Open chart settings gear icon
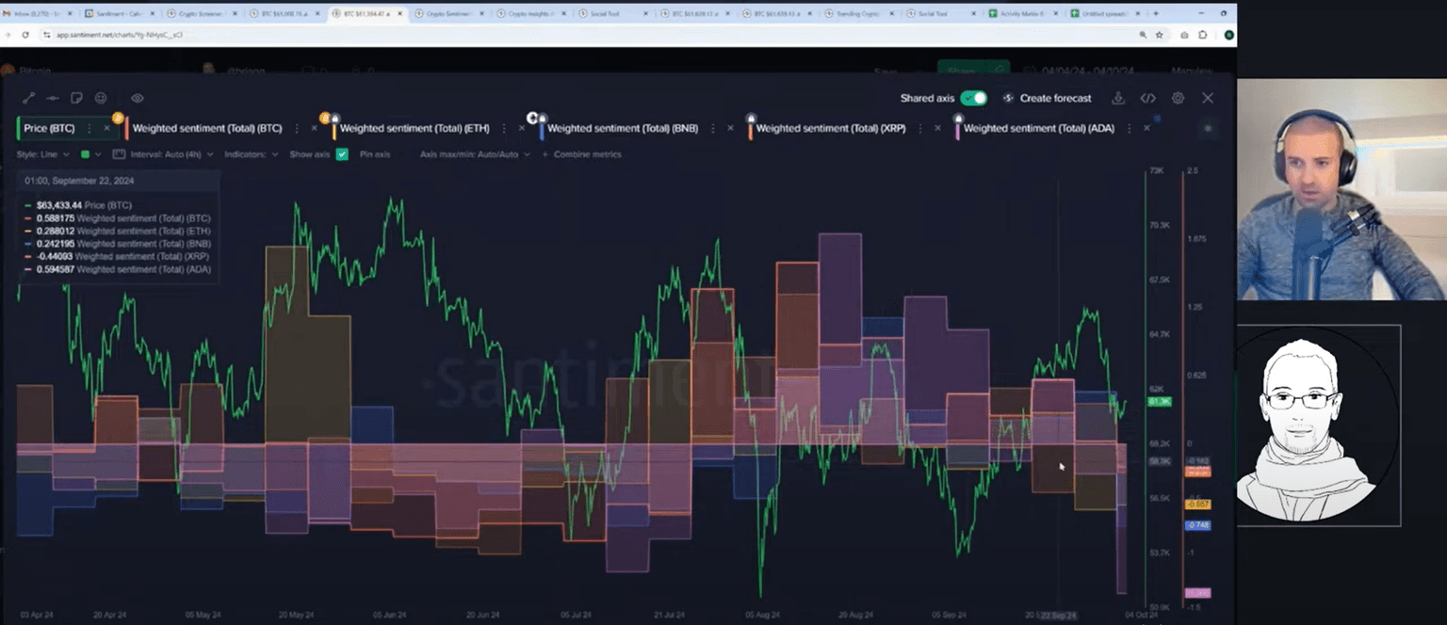The width and height of the screenshot is (1447, 625). pyautogui.click(x=1178, y=98)
